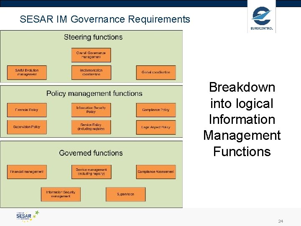The image size is (301, 226).
Task: Click the Supervision Policy box
Action: [27, 127]
